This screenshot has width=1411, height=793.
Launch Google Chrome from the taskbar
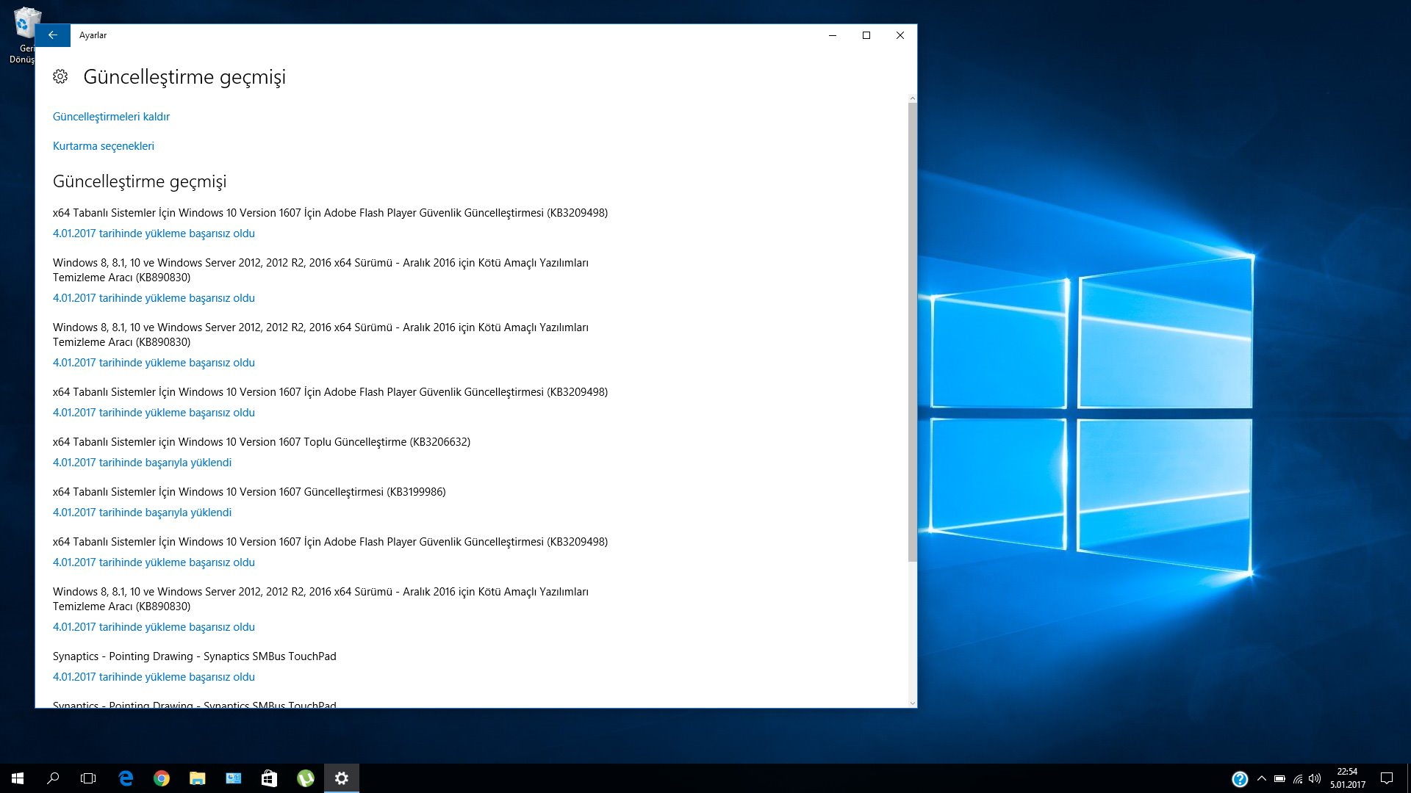click(x=162, y=778)
